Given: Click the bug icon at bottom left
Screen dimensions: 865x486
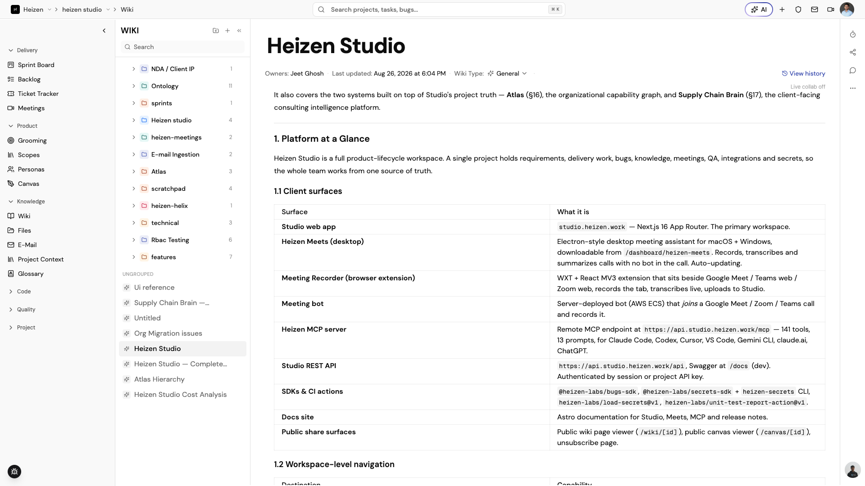Looking at the screenshot, I should [x=14, y=472].
